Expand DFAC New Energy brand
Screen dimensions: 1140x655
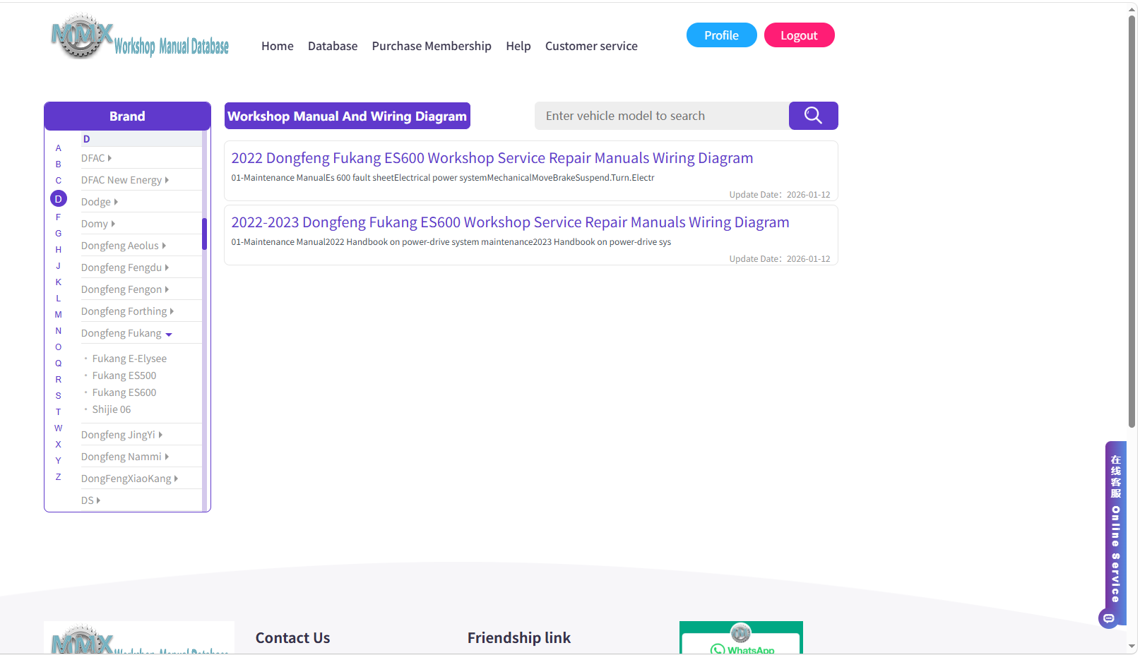[x=125, y=180]
